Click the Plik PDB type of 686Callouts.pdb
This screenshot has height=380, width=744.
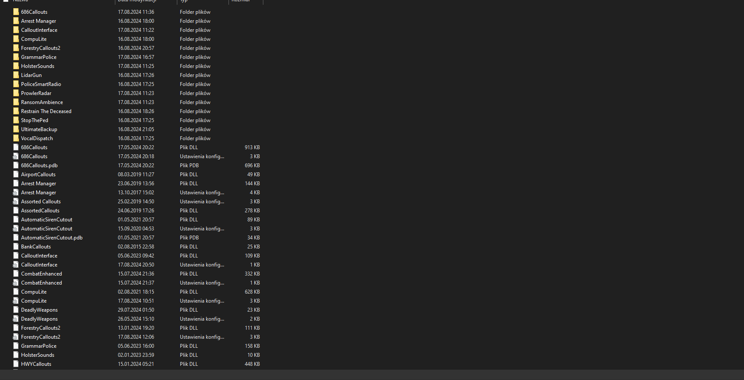coord(189,165)
